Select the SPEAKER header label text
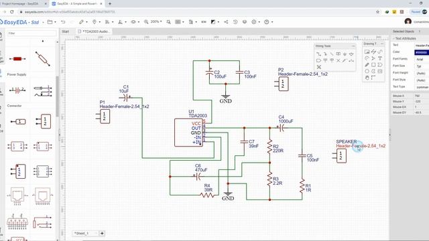 click(347, 141)
